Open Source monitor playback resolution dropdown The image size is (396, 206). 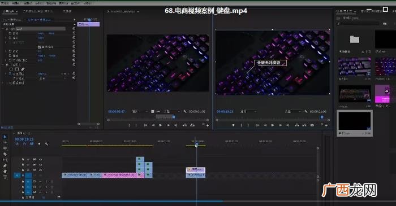pyautogui.click(x=172, y=111)
